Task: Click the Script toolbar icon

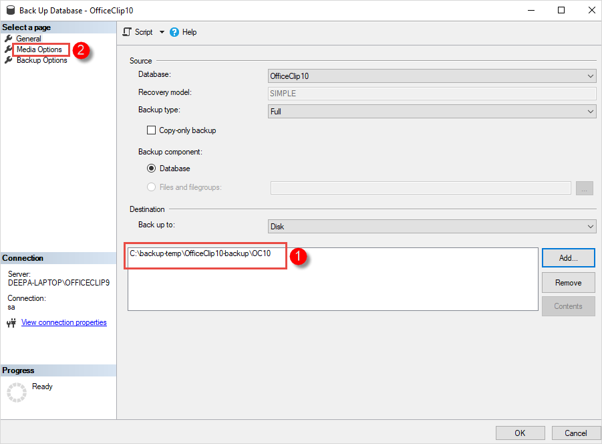Action: pos(126,31)
